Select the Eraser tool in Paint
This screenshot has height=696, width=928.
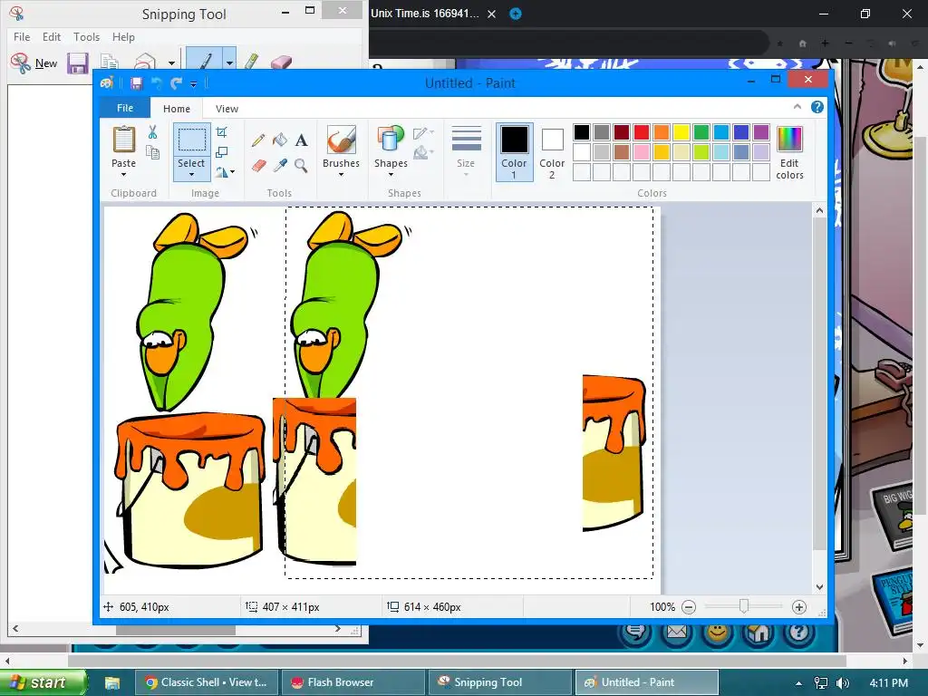[258, 165]
